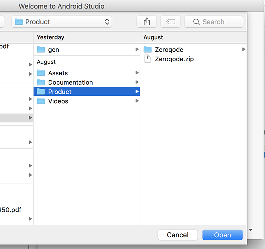Expand the gen folder arrow

[x=137, y=49]
